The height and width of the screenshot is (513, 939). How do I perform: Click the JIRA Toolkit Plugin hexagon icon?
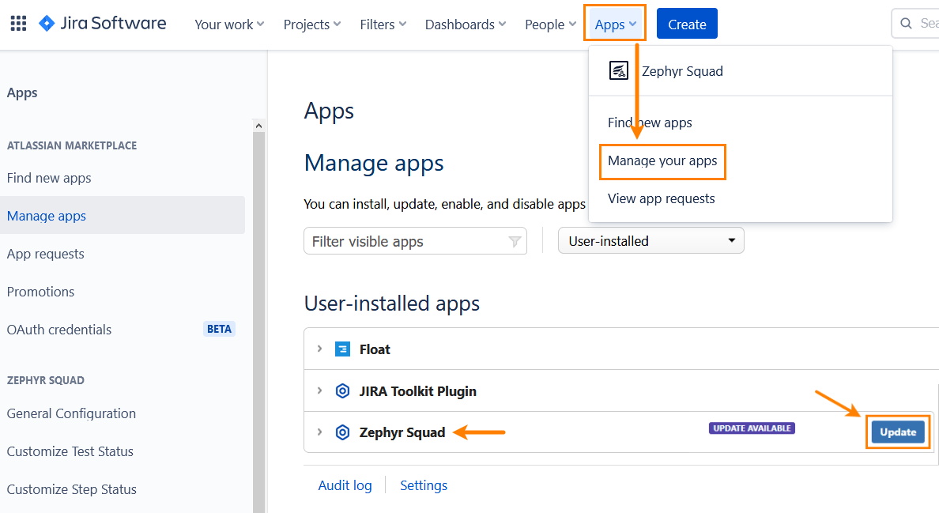(x=342, y=391)
